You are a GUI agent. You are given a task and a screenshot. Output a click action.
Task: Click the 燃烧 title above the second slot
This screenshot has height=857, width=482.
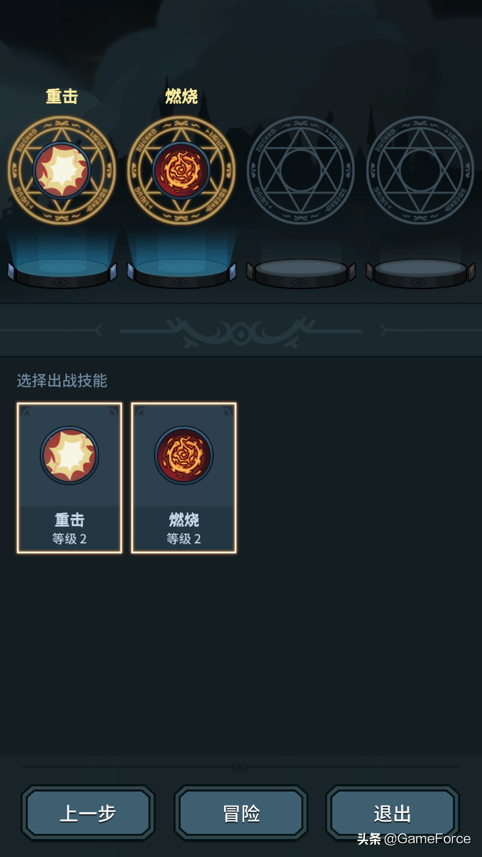(x=181, y=96)
